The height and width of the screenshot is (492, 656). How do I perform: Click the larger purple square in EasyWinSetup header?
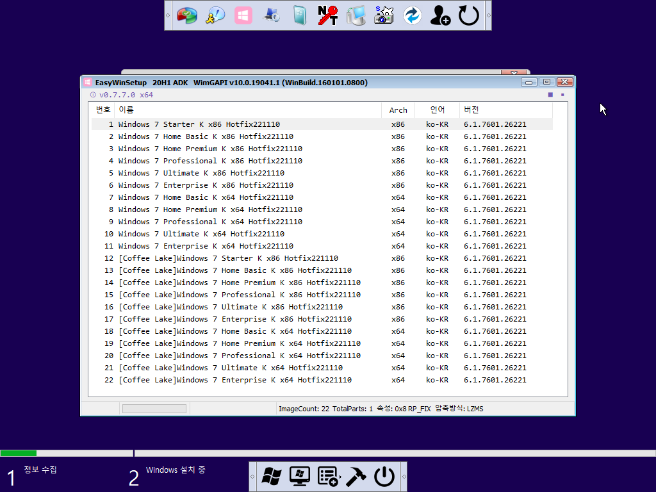[x=550, y=95]
